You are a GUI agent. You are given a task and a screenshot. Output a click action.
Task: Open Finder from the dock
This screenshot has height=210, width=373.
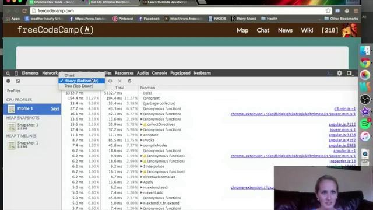[x=365, y=51]
